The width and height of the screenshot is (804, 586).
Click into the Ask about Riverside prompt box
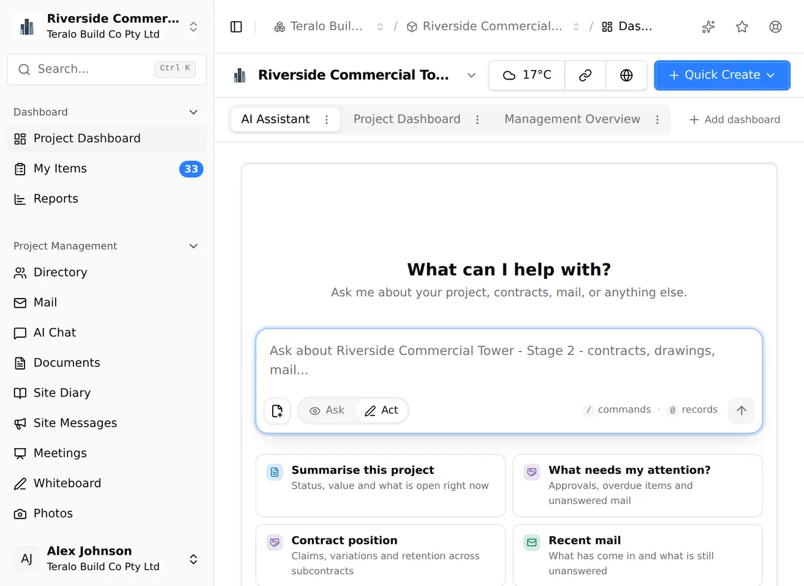[x=509, y=360]
